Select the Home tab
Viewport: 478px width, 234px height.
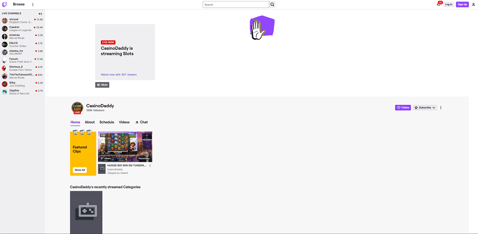pos(75,122)
